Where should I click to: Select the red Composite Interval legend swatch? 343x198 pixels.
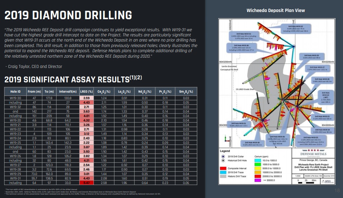click(x=223, y=168)
